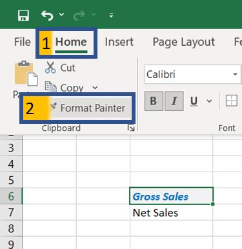Toggle Italic formatting off
This screenshot has width=242, height=249.
click(174, 101)
